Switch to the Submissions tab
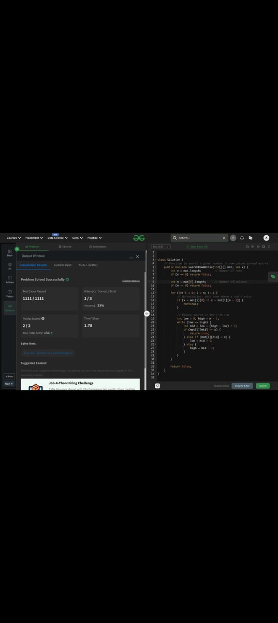278x623 pixels. point(98,247)
